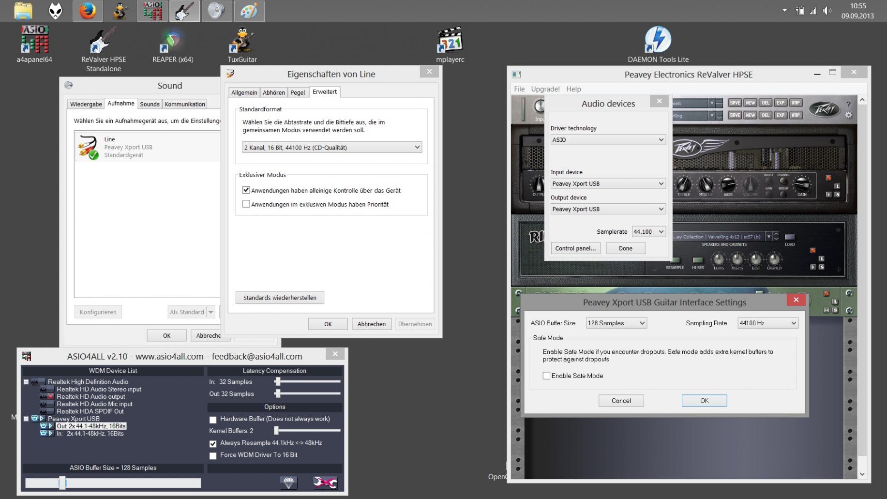Open the DAEMON Tools Lite desktop shortcut

click(658, 44)
